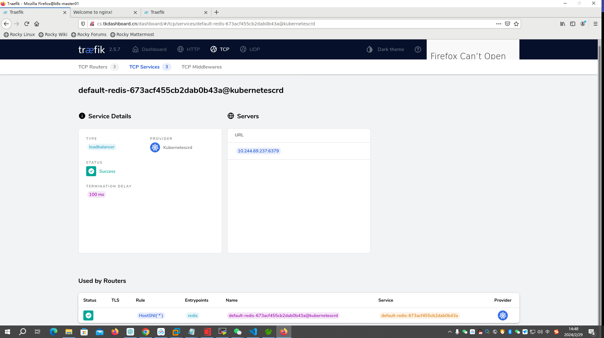Click default-redis service name in router table

click(x=419, y=315)
